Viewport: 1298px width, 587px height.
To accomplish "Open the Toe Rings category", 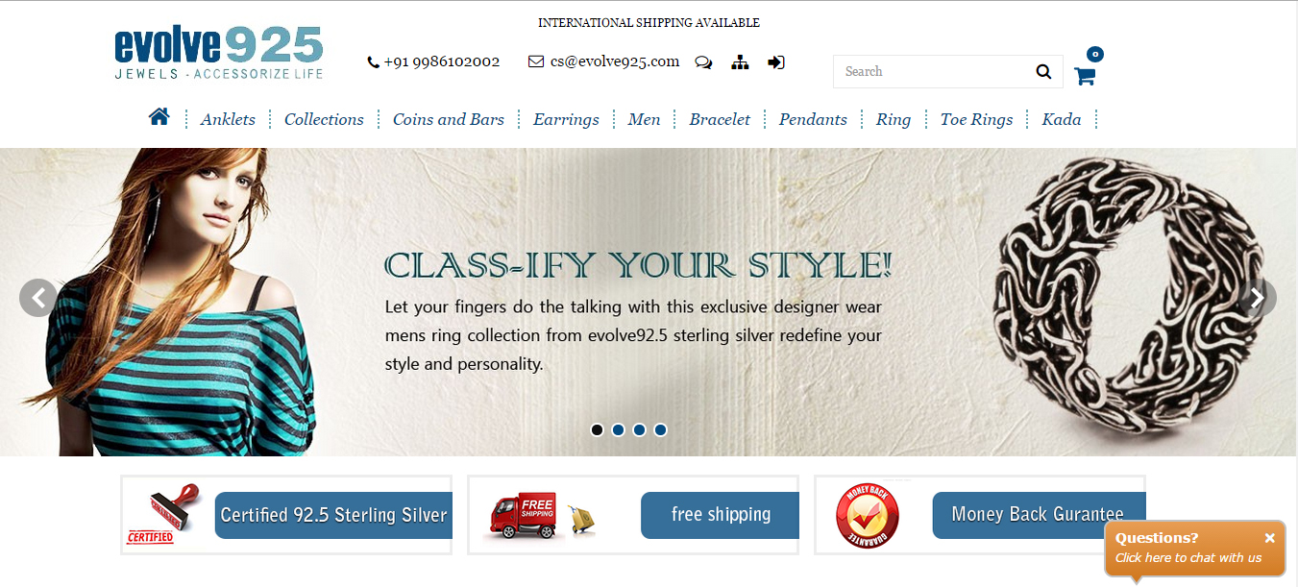I will click(x=976, y=119).
